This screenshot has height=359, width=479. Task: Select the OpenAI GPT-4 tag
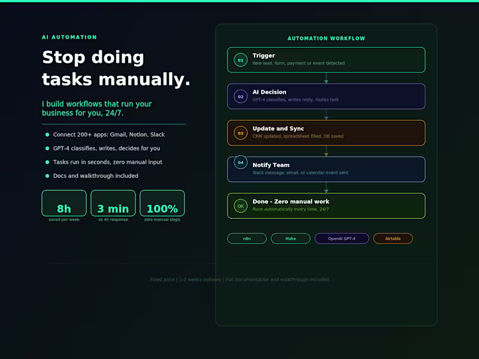click(341, 238)
